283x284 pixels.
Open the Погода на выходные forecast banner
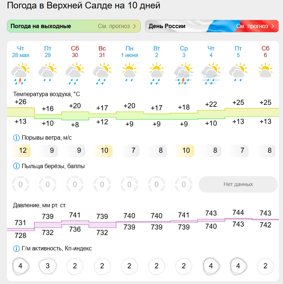pos(74,26)
